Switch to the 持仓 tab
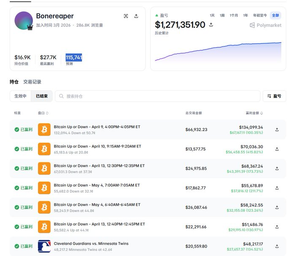This screenshot has height=256, width=287. (14, 82)
